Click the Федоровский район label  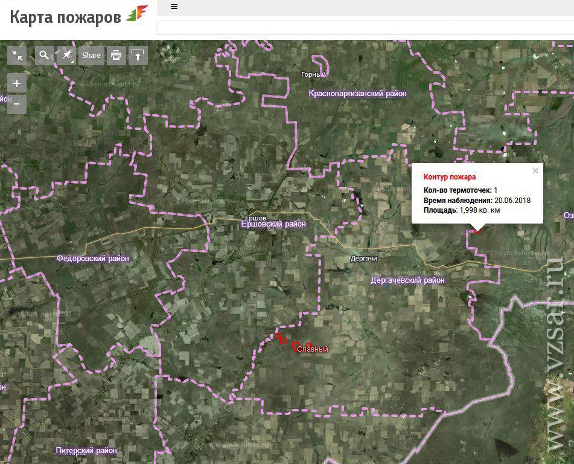click(92, 259)
